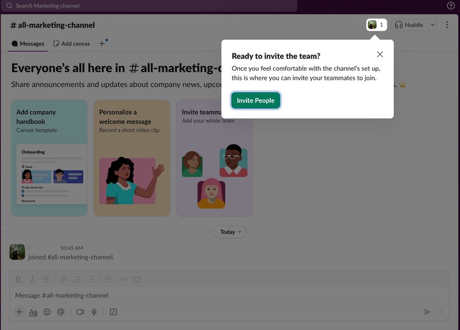
Task: Open the emoji picker
Action: coord(47,312)
